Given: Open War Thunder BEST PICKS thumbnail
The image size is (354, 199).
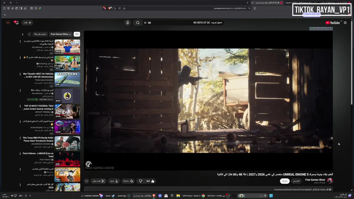Looking at the screenshot, I should click(67, 79).
